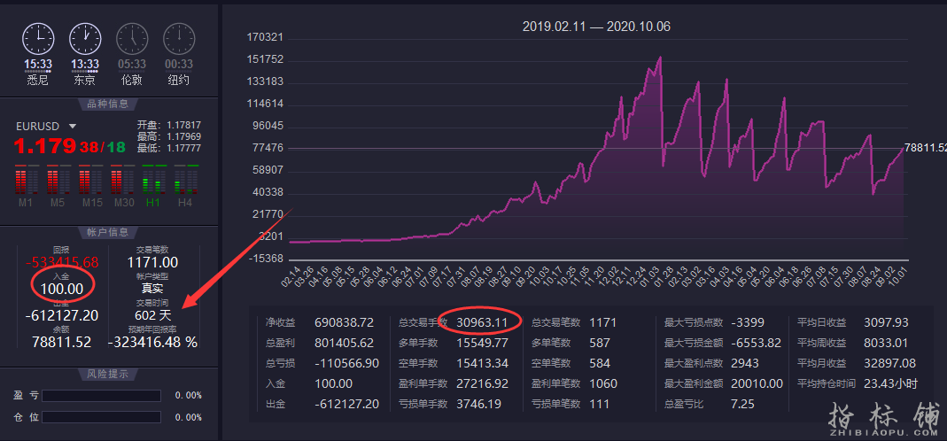The width and height of the screenshot is (947, 441).
Task: Click the 入金 value 100.00 in account panel
Action: (x=62, y=289)
